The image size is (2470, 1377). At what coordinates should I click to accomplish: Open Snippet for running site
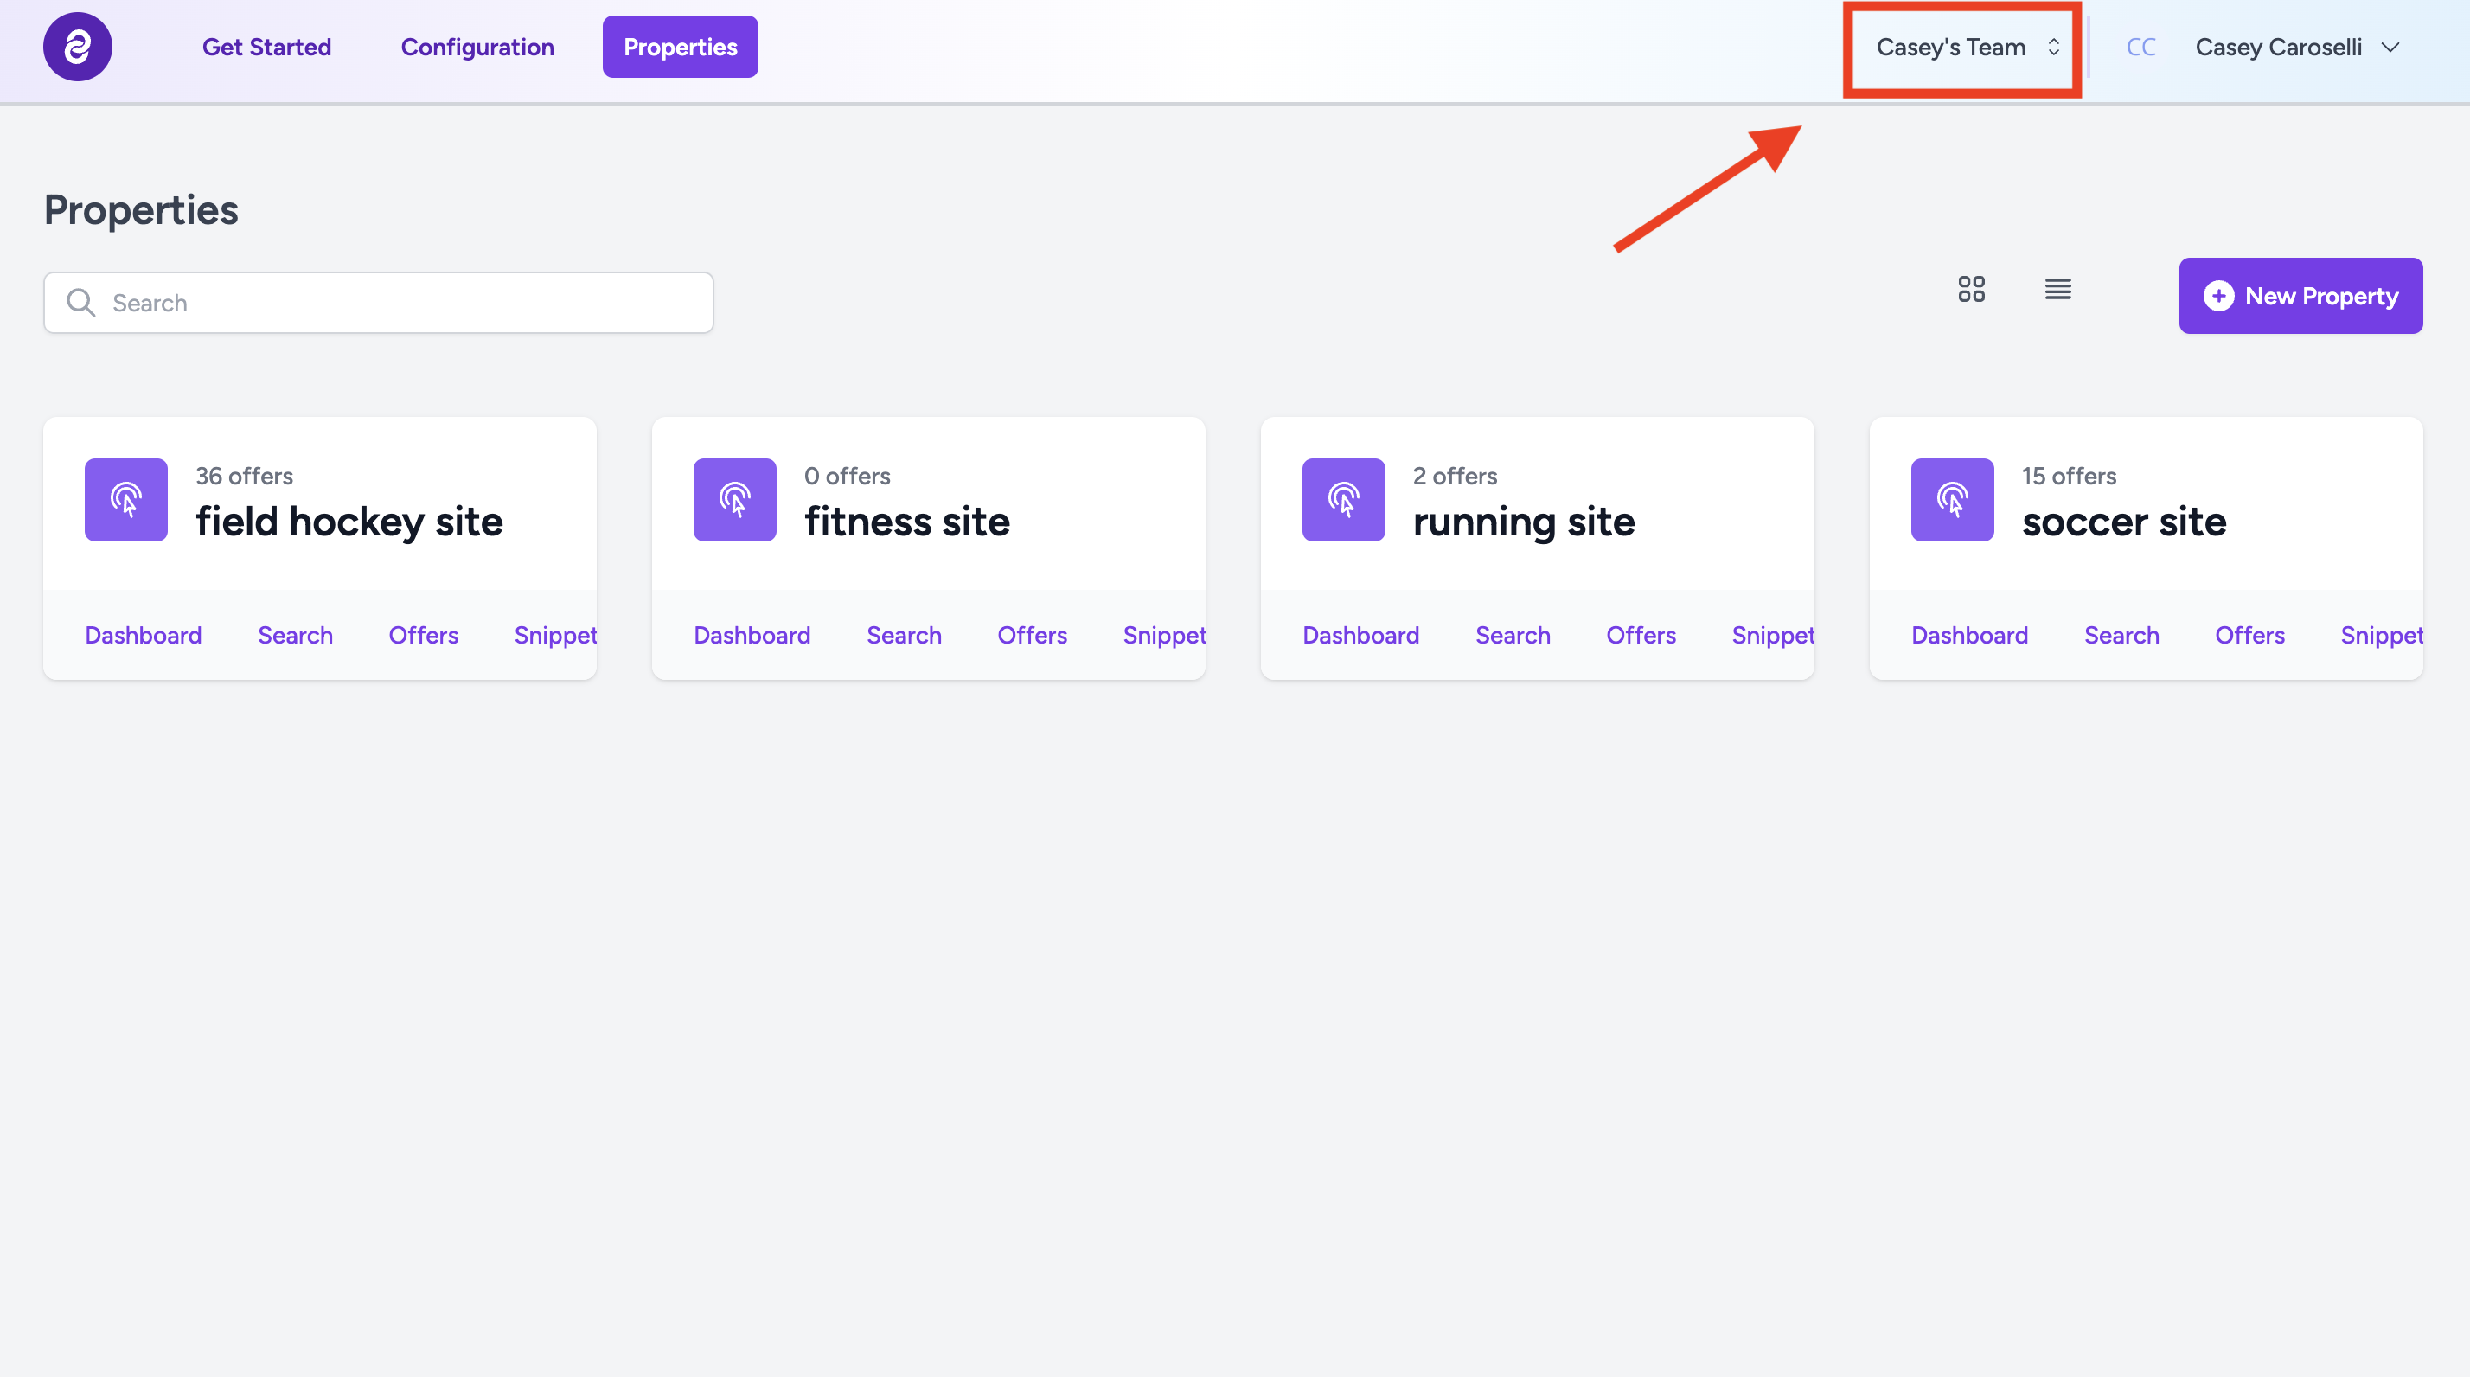1773,636
